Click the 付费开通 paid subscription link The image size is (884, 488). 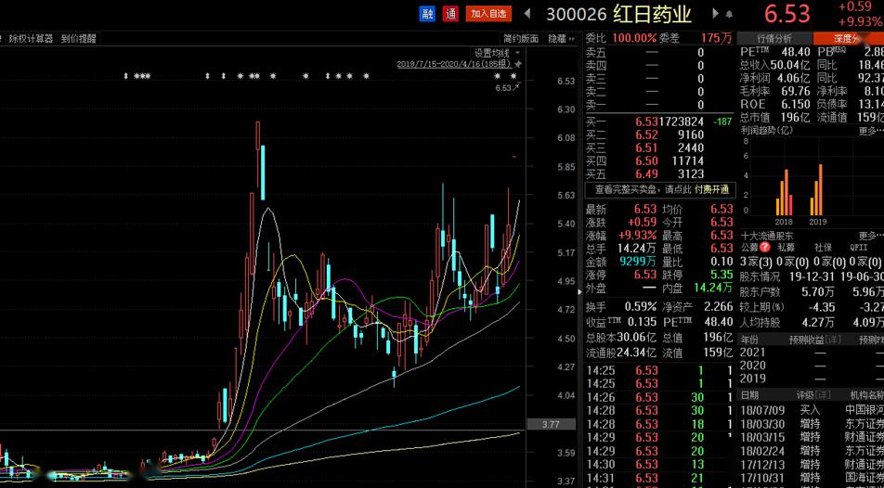click(711, 189)
